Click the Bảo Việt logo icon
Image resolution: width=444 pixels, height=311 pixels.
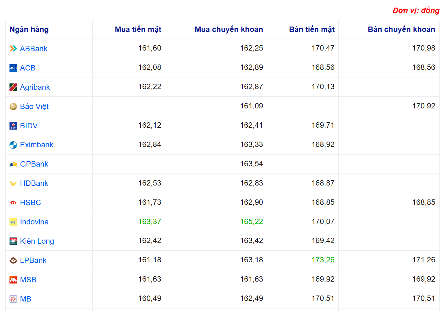[x=13, y=107]
